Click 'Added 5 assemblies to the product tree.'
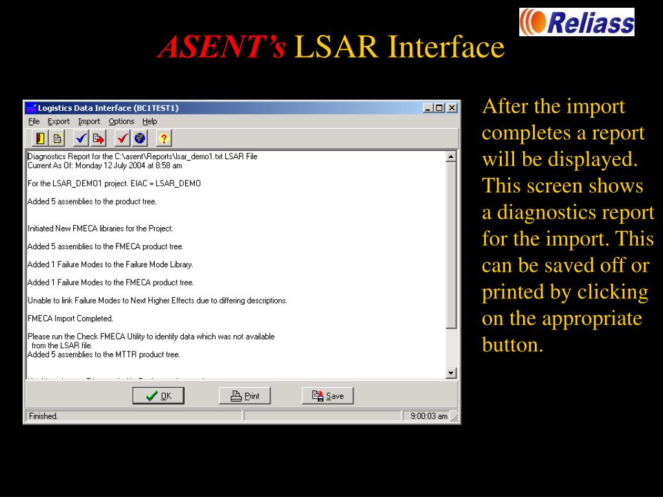 click(92, 202)
